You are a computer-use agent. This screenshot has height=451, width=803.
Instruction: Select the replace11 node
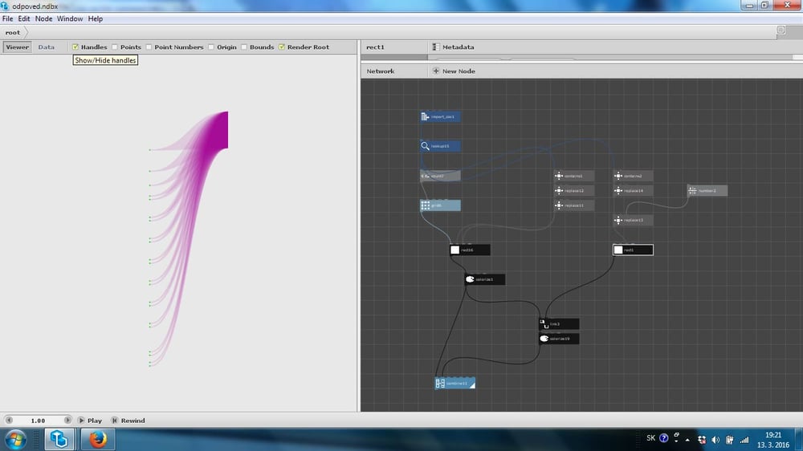[x=573, y=205]
